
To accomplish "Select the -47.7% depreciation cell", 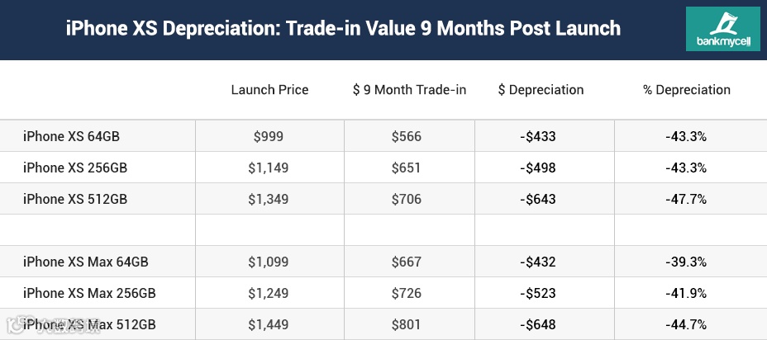I will pyautogui.click(x=686, y=199).
